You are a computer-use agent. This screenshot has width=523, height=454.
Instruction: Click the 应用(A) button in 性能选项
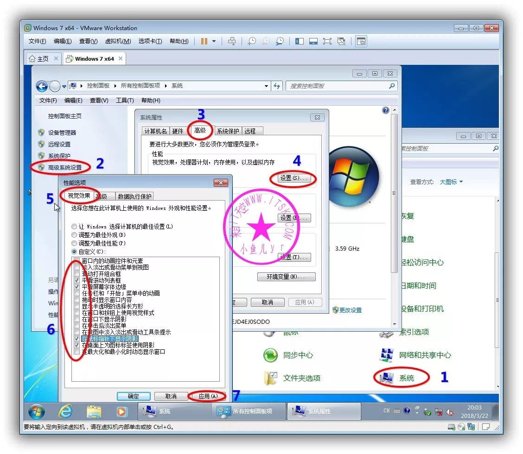pyautogui.click(x=207, y=396)
